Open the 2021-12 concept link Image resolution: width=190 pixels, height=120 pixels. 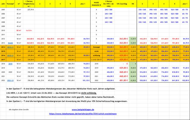click(10, 80)
